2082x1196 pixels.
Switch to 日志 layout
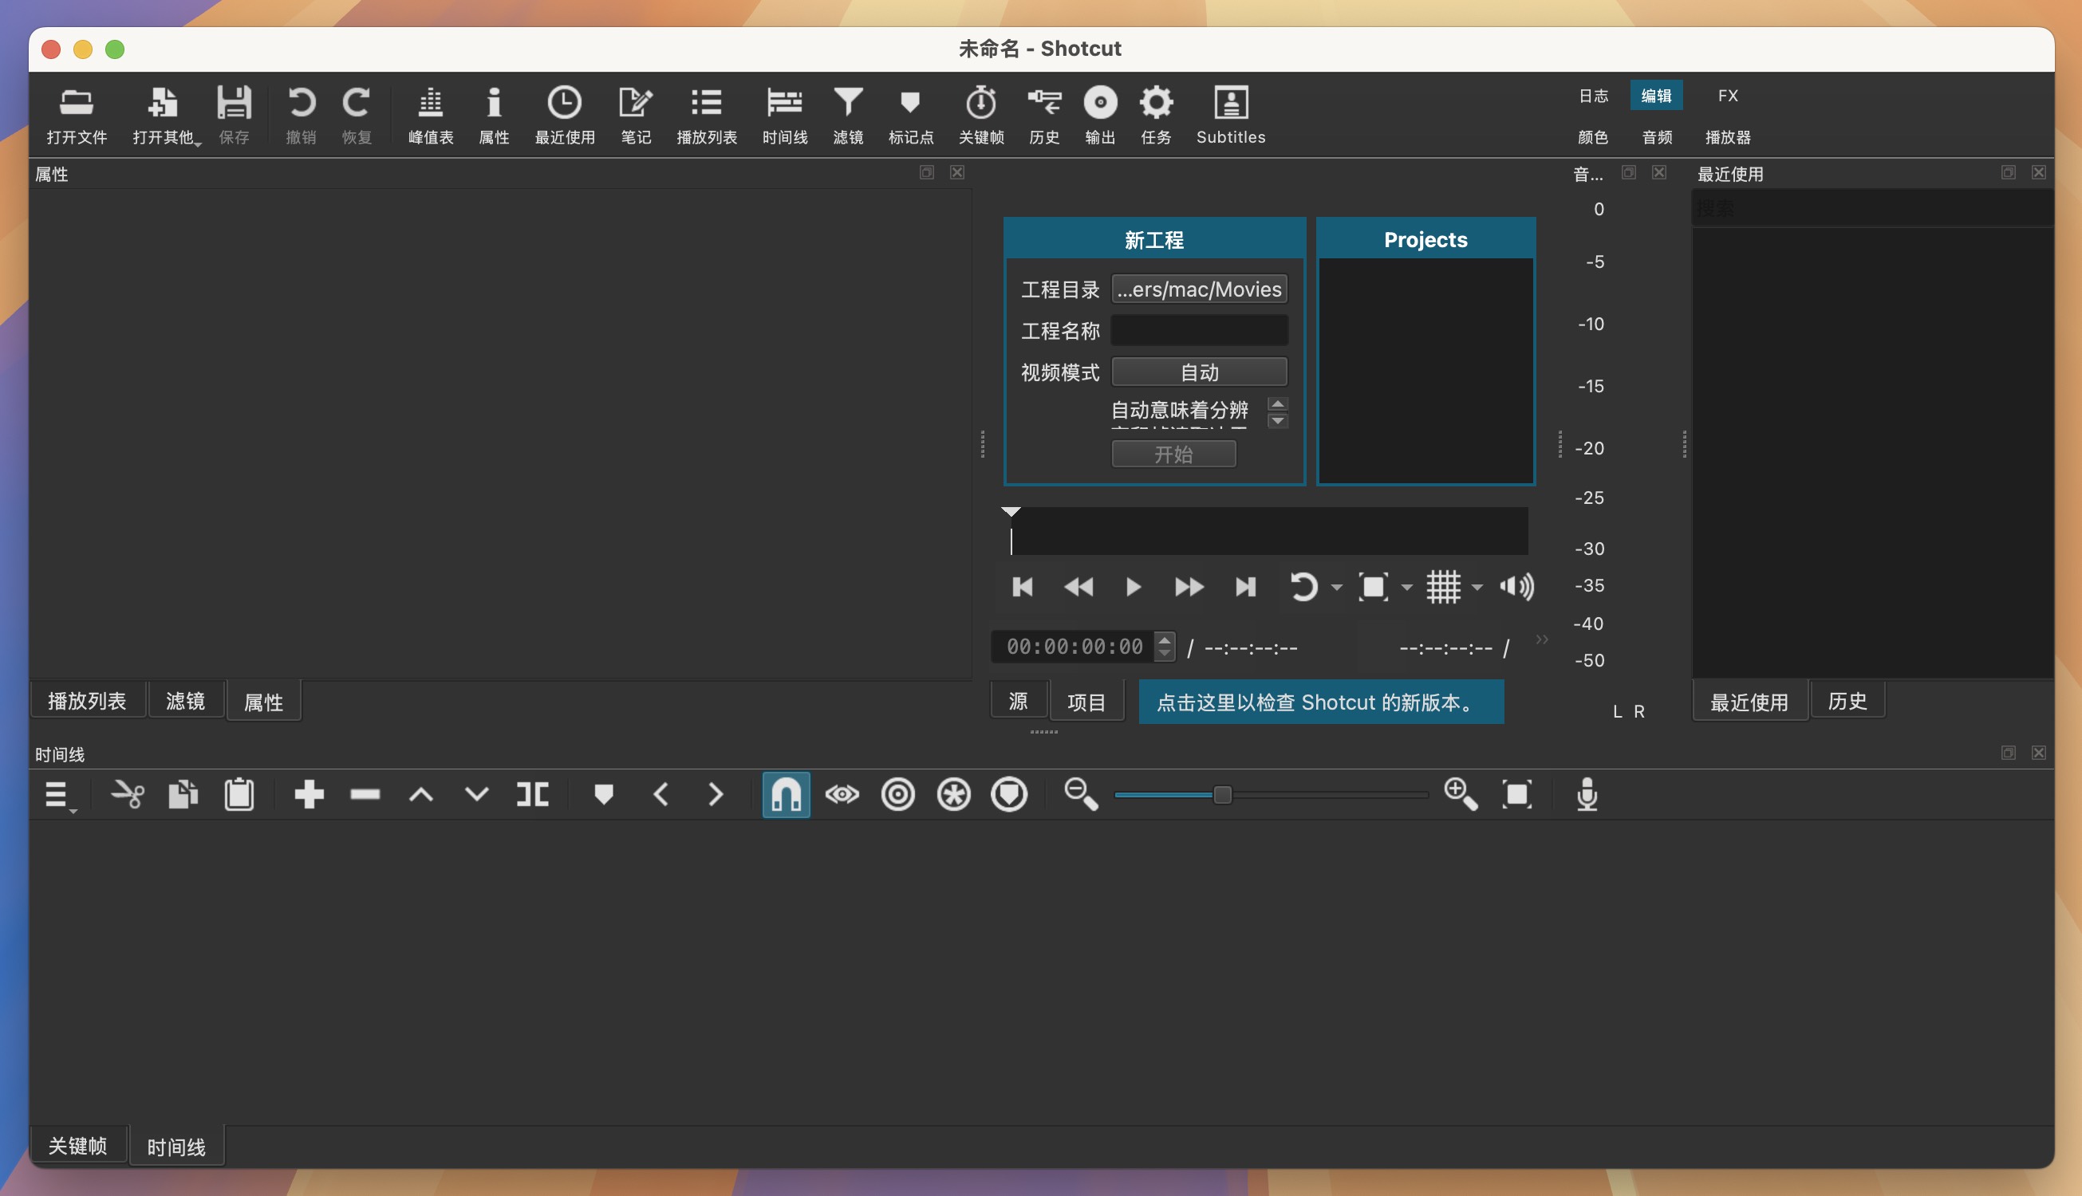1593,96
